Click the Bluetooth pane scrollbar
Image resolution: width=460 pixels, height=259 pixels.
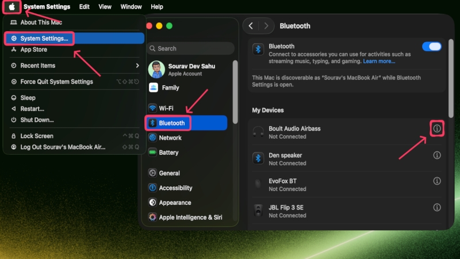click(451, 79)
